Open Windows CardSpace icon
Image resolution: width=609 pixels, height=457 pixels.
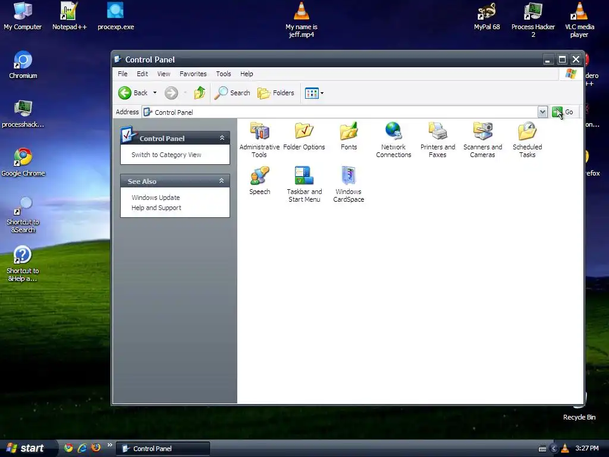349,184
